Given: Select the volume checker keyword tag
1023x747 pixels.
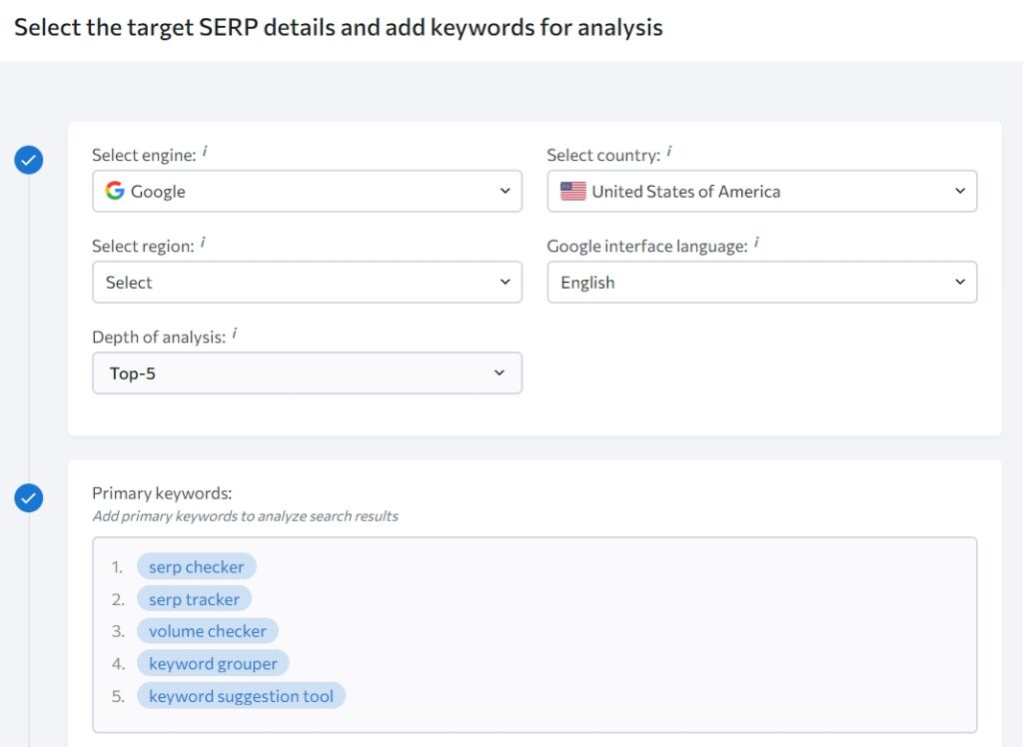Looking at the screenshot, I should [x=208, y=630].
